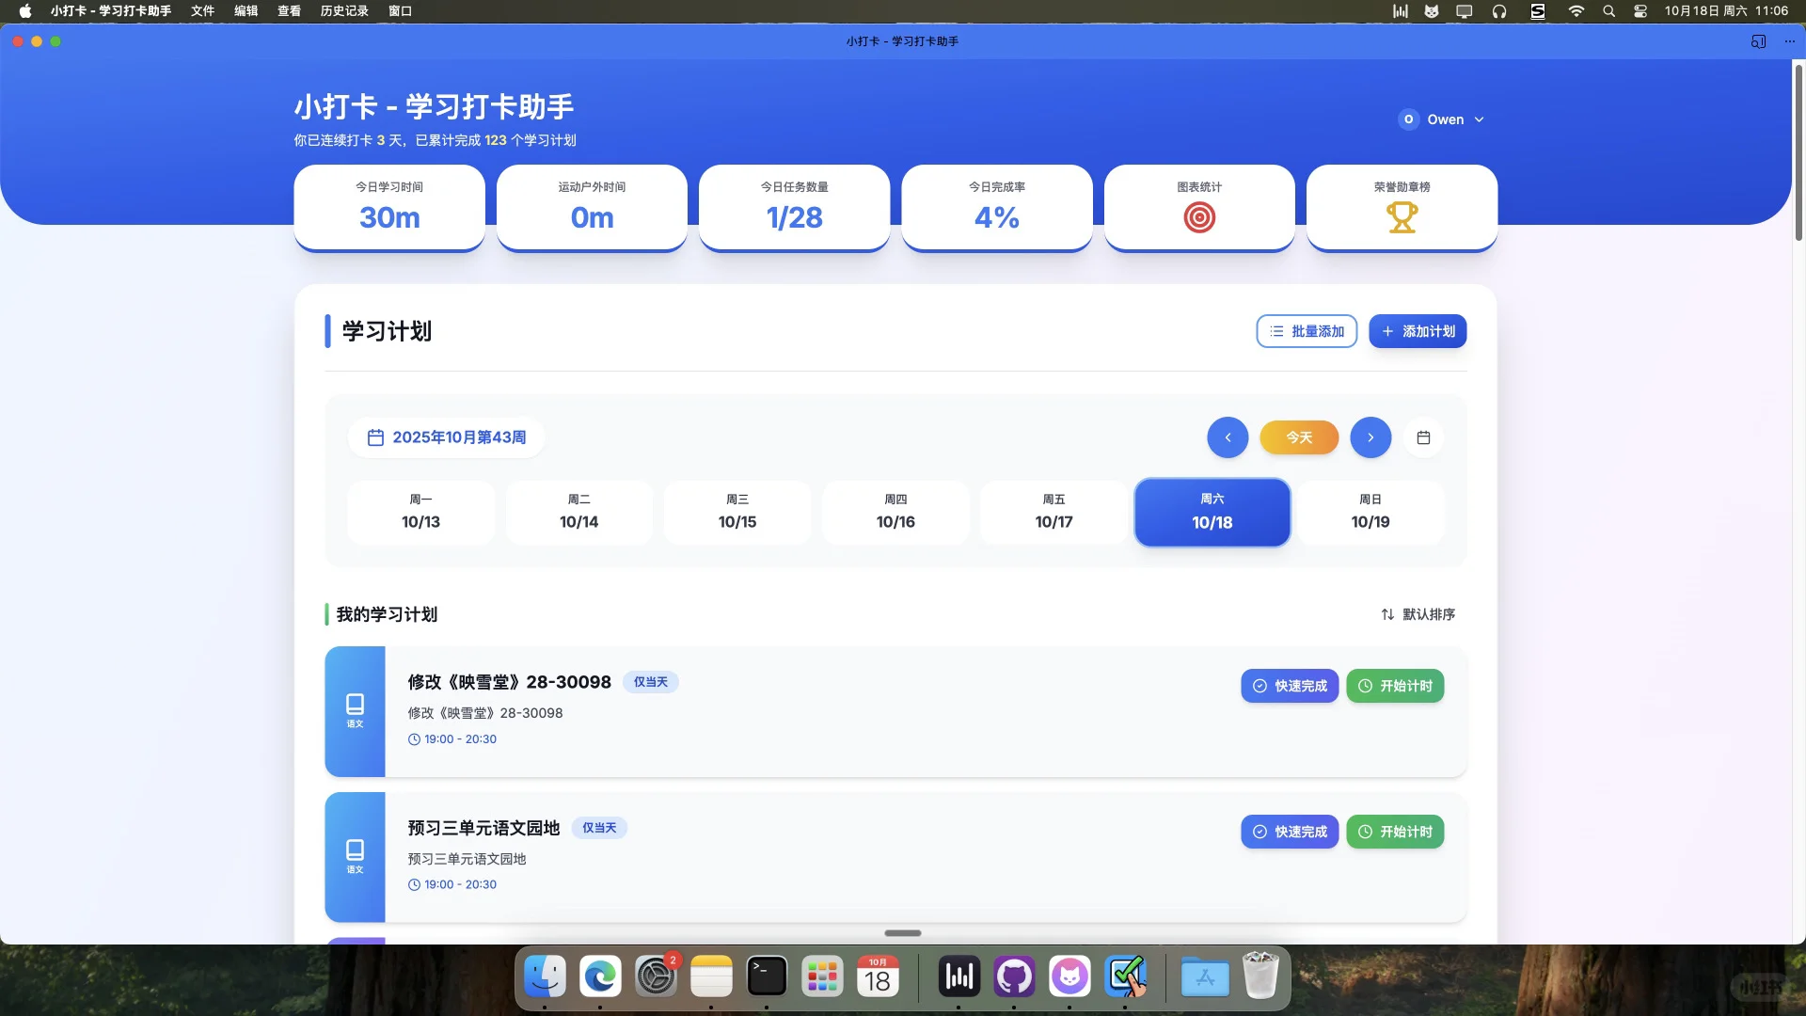Open the Owen account dropdown
This screenshot has height=1016, width=1806.
1442,119
